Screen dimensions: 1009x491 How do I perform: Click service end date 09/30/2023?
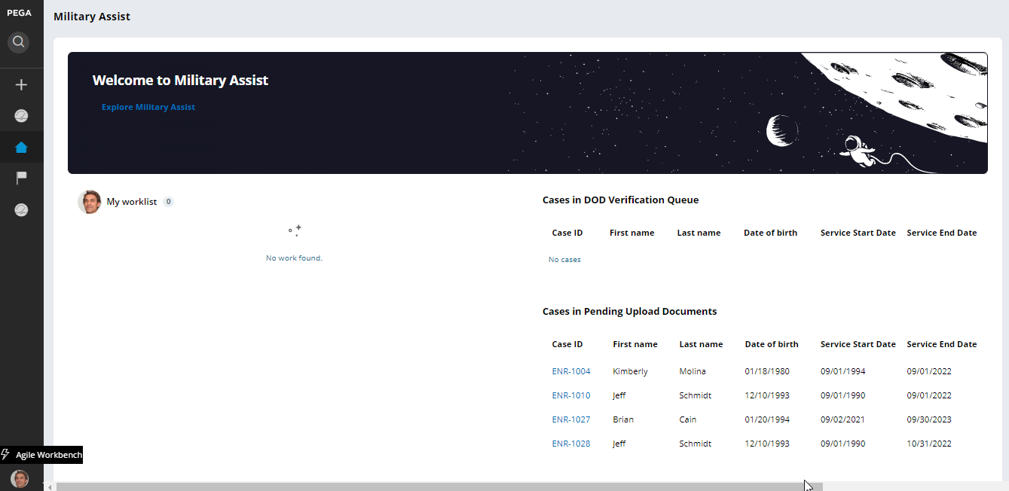click(x=929, y=419)
